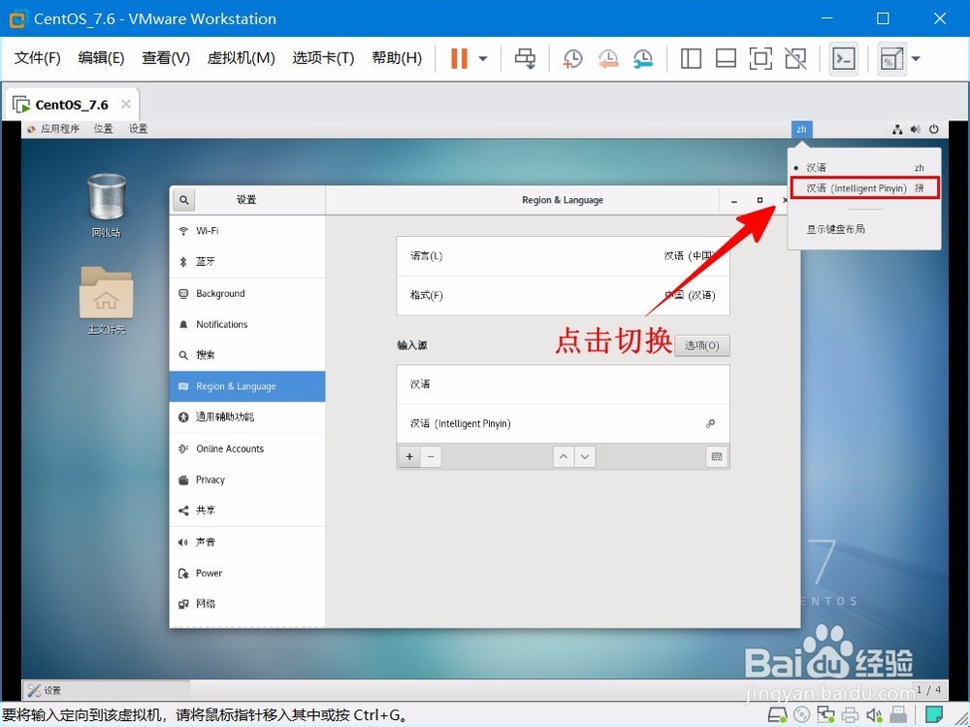The image size is (970, 727).
Task: Open the snapshot manager
Action: coord(643,59)
